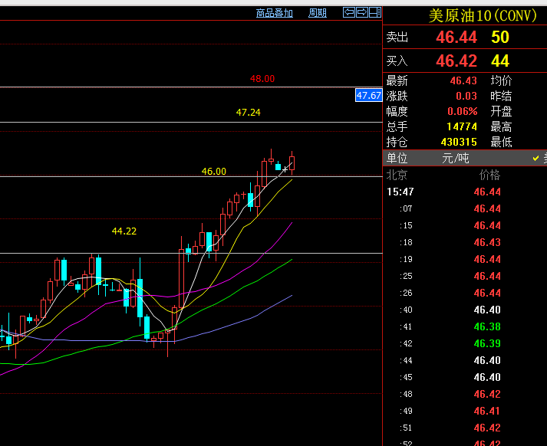Viewport: 547px width, 446px height.
Task: Click the 持仓 value 430315
Action: [459, 142]
